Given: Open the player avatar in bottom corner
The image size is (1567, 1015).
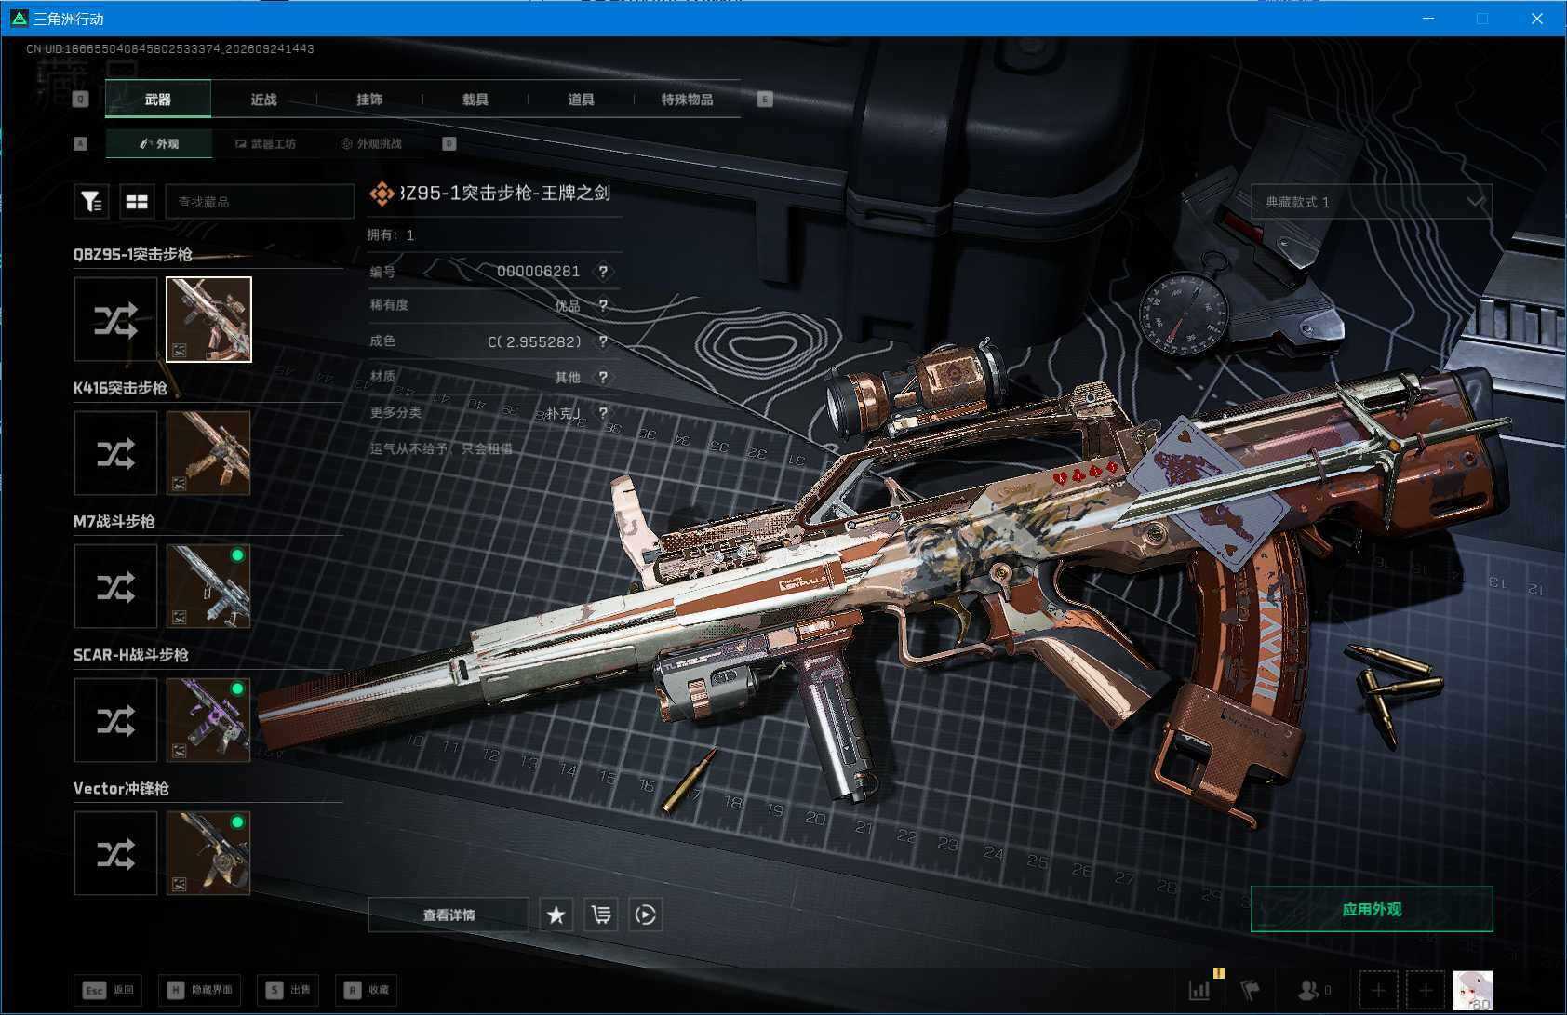Looking at the screenshot, I should [x=1473, y=990].
